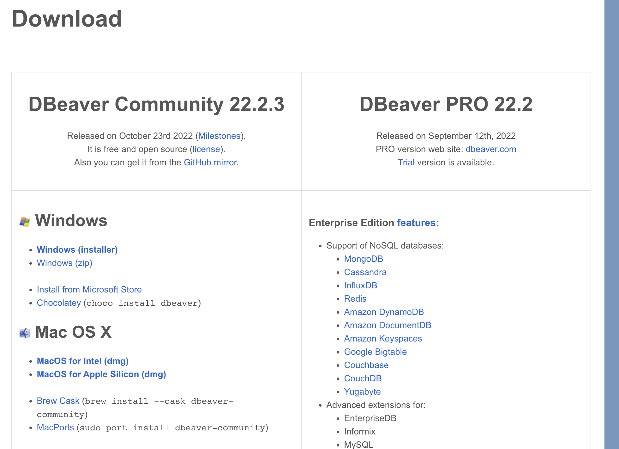Download the Windows (zip) archive
The image size is (619, 449).
pos(64,263)
